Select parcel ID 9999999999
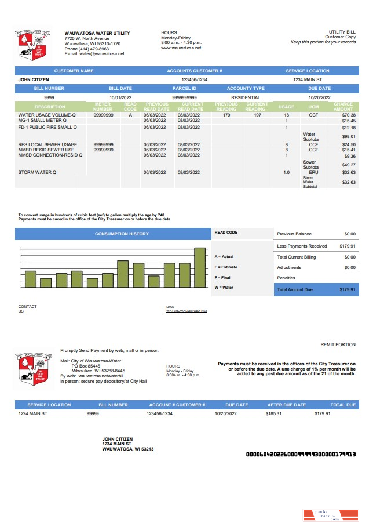Viewport: 373px width, 530px height. pyautogui.click(x=184, y=97)
